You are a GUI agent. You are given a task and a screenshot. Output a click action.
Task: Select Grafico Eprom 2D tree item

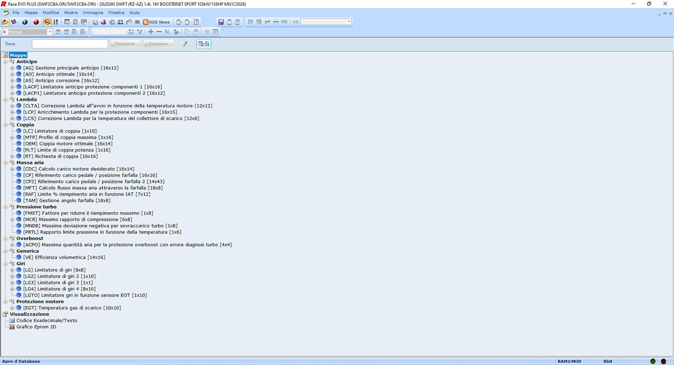tap(36, 327)
